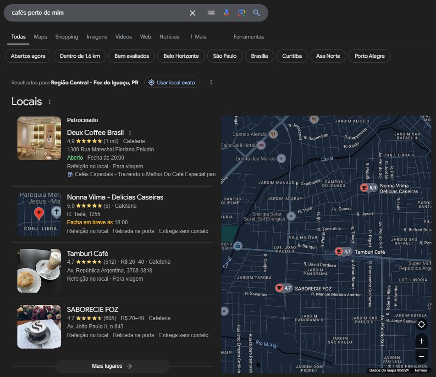Screen dimensions: 436x377
Task: Zoom in the map with plus
Action: pos(421,341)
